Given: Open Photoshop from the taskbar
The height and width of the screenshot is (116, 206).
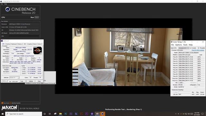Looking at the screenshot, I should tap(66, 114).
